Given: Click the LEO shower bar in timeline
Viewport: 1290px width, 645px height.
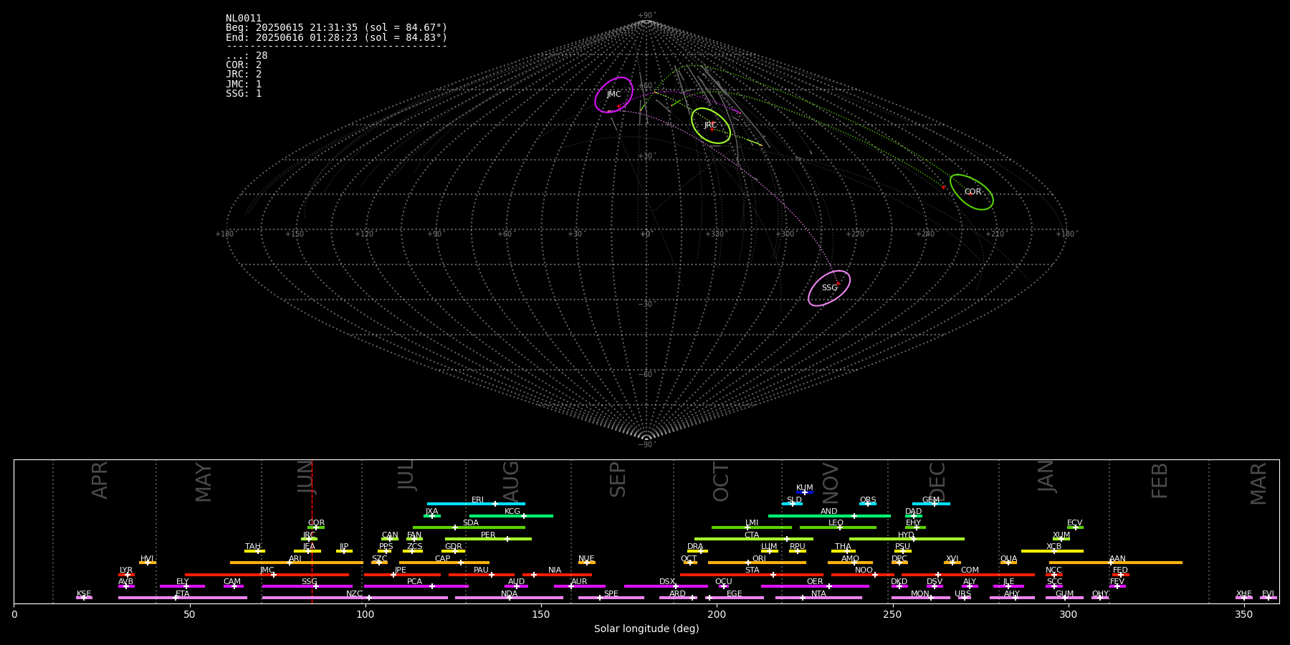Looking at the screenshot, I should coord(838,527).
